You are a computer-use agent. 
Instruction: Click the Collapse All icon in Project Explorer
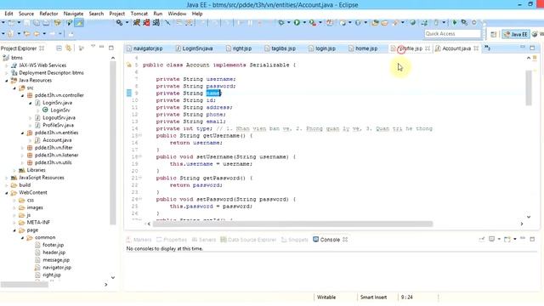[x=59, y=48]
